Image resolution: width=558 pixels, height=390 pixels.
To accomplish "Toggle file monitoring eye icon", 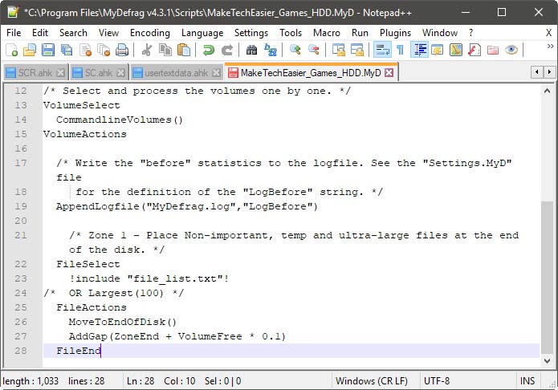I will coord(511,51).
